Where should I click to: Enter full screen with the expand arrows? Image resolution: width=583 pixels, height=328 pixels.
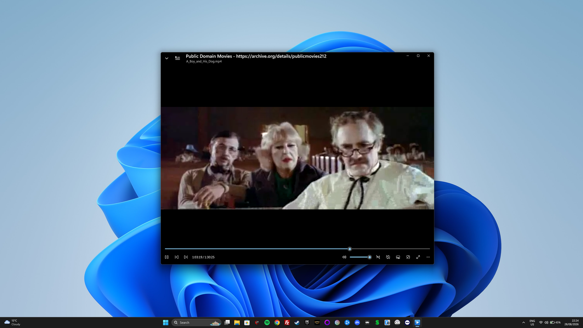click(x=418, y=257)
